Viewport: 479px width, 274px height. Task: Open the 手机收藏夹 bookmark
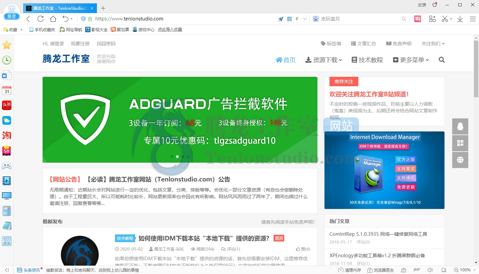[x=42, y=30]
